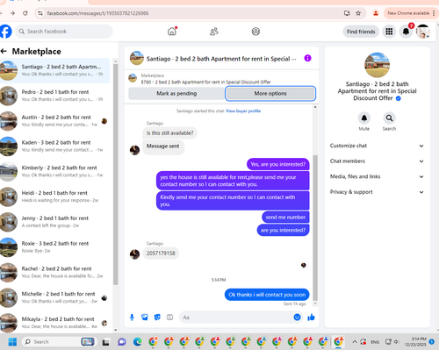Click the Facebook logo
This screenshot has height=350, width=439.
coord(5,32)
